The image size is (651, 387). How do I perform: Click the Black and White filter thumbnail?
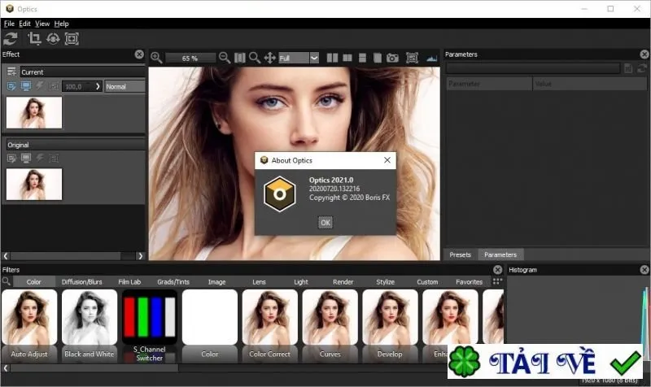(x=90, y=325)
